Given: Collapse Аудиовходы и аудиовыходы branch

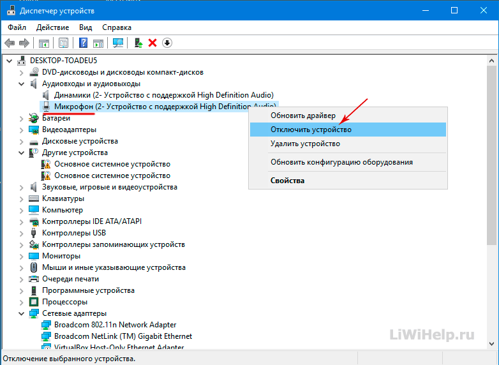Looking at the screenshot, I should coord(21,84).
